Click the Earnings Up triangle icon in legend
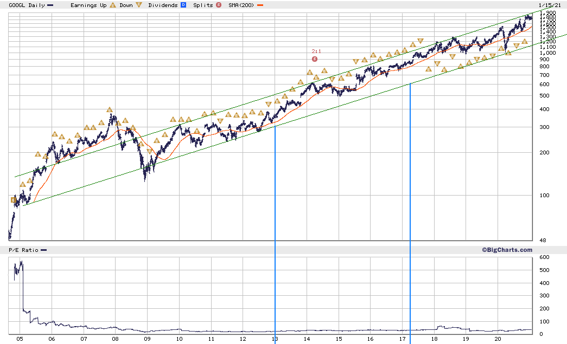Image resolution: width=567 pixels, height=344 pixels. pyautogui.click(x=113, y=5)
